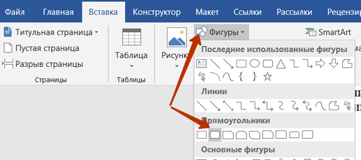The width and height of the screenshot is (361, 160).
Task: Select the triangle shape in recent shapes
Action: [x=281, y=64]
